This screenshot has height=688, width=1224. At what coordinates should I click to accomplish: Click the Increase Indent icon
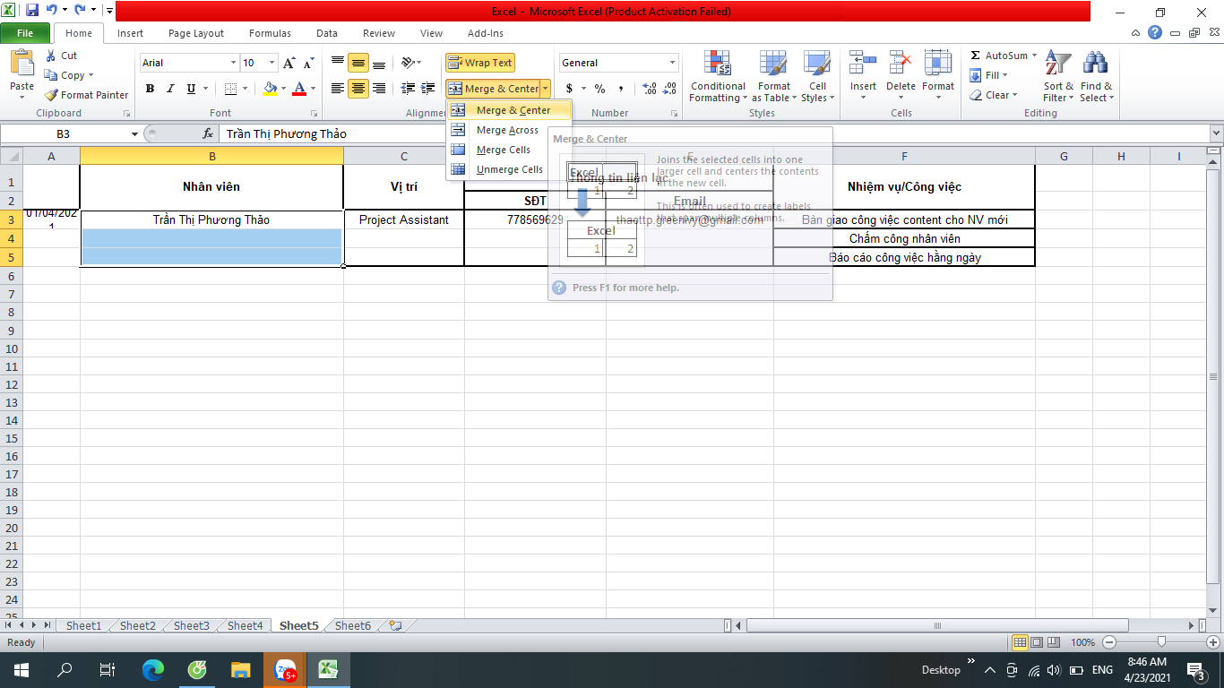click(x=428, y=89)
